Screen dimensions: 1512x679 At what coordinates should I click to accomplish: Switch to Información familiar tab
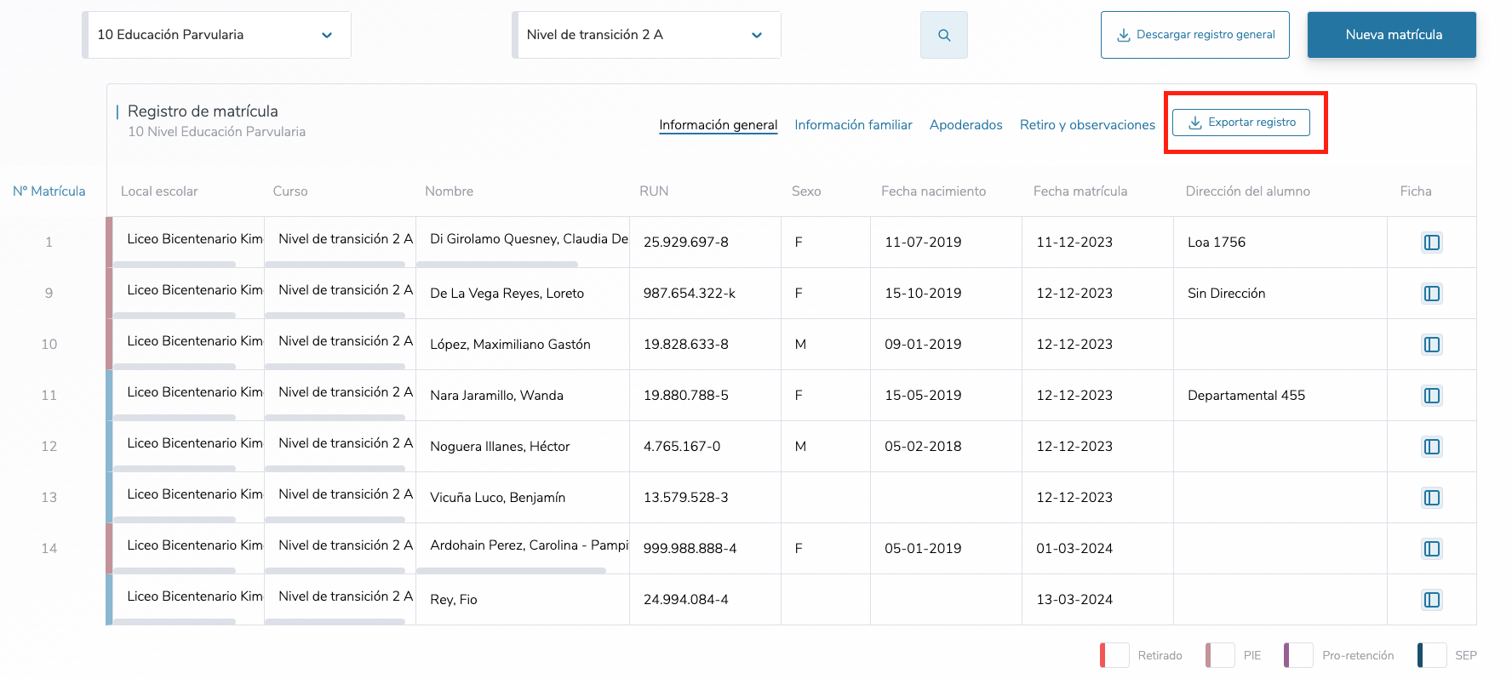853,125
